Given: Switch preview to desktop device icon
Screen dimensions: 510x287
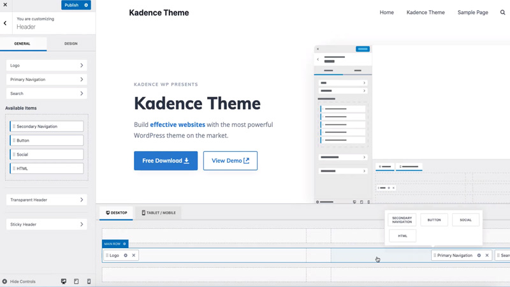Looking at the screenshot, I should click(64, 281).
